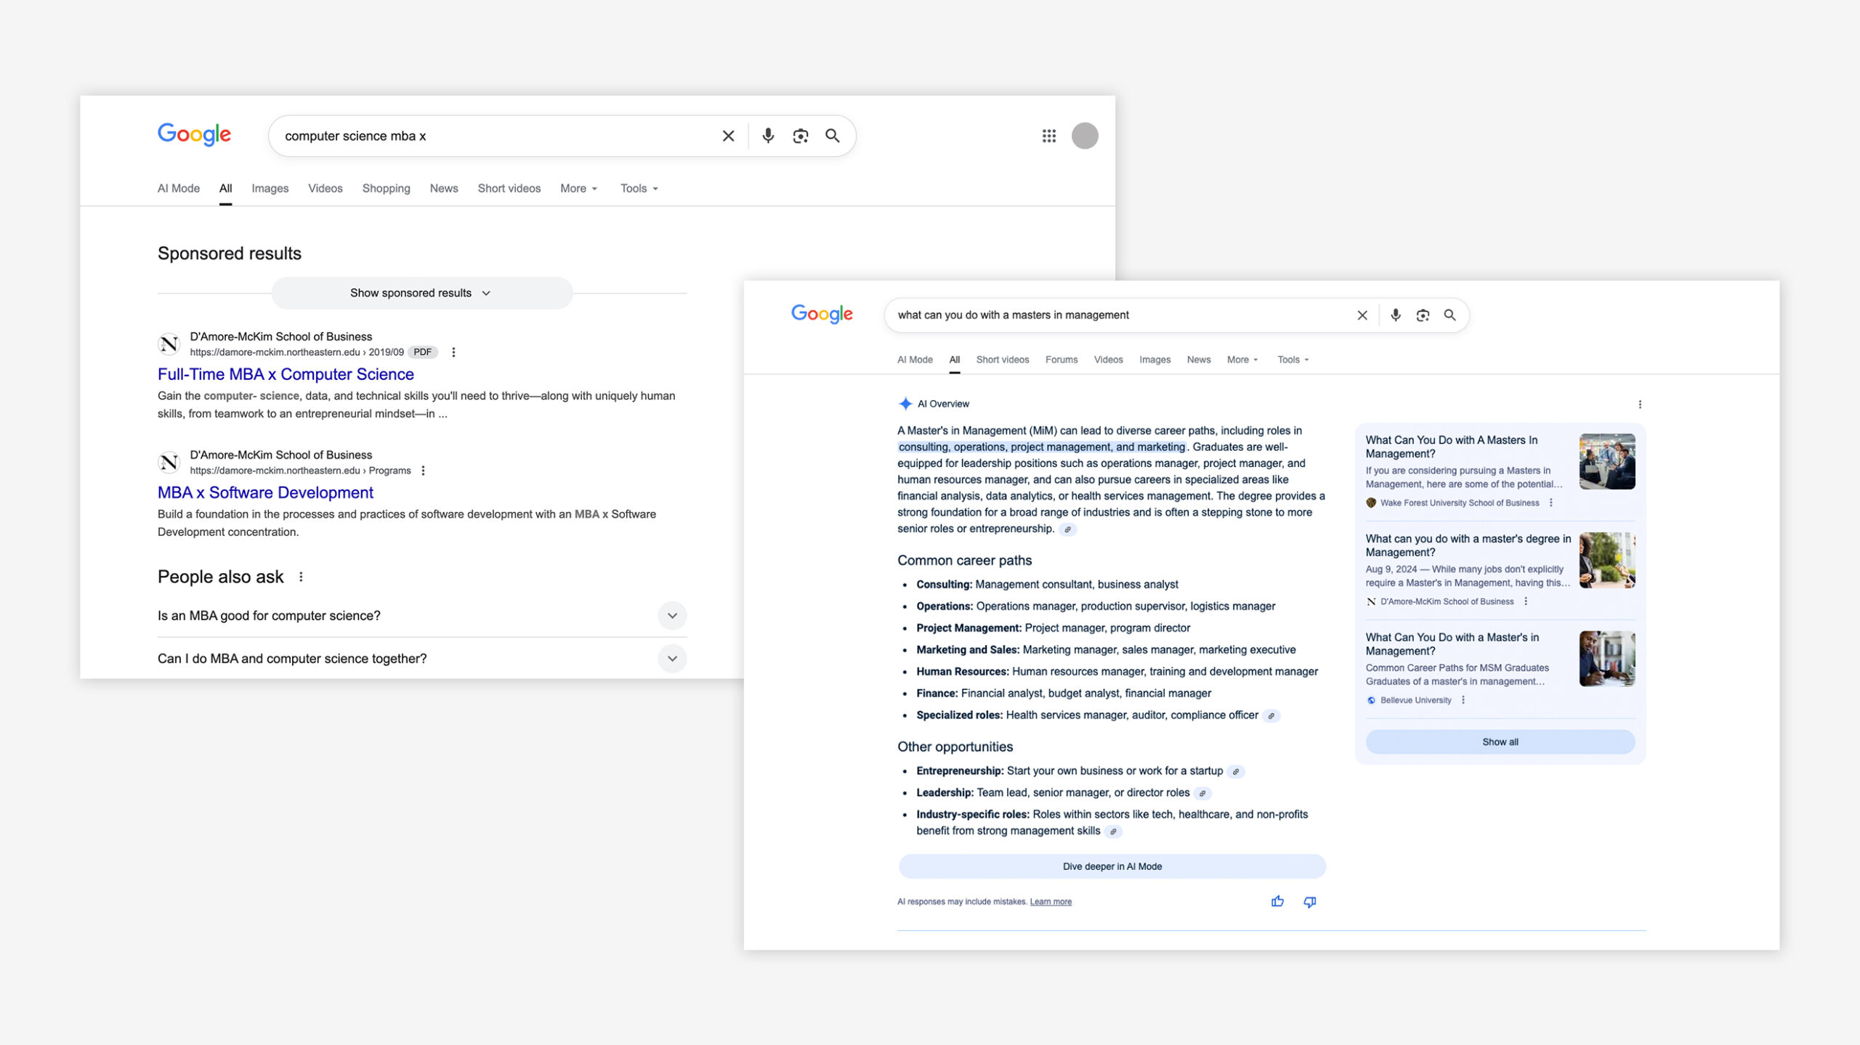
Task: Click magnifier search icon in management search
Action: click(1449, 315)
